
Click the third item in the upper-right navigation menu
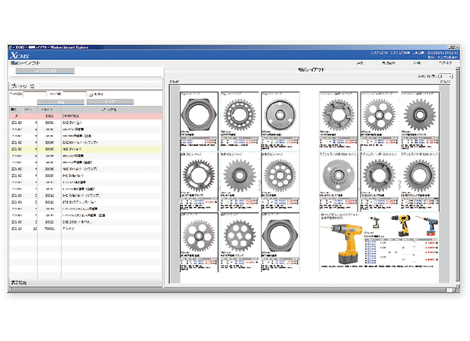pyautogui.click(x=417, y=63)
